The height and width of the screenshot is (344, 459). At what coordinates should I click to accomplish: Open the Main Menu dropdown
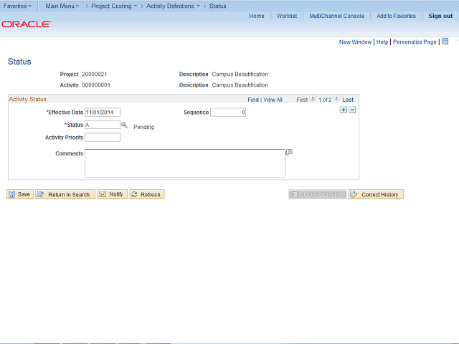[62, 6]
